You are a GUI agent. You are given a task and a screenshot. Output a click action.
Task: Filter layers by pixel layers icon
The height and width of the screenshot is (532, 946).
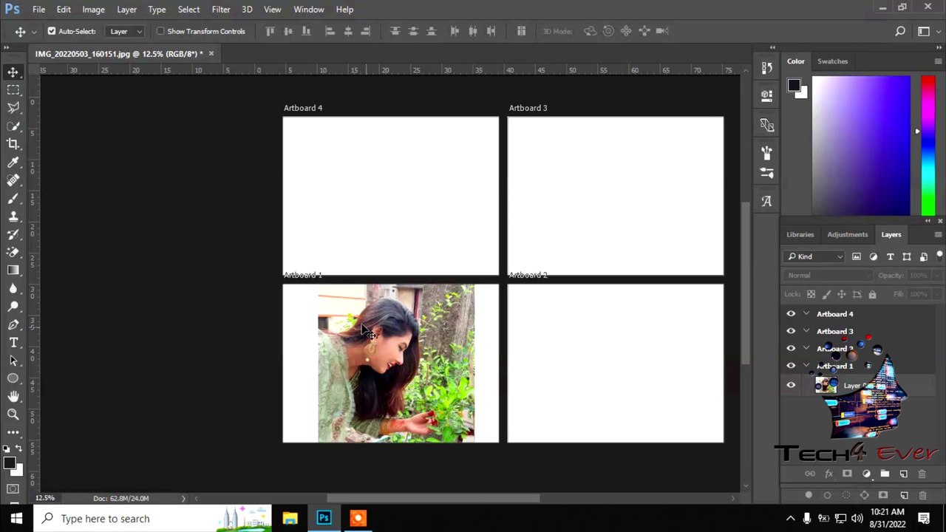[857, 256]
